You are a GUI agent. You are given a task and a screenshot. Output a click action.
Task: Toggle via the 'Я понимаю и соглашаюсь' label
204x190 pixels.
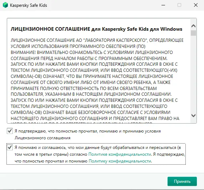[100, 154]
